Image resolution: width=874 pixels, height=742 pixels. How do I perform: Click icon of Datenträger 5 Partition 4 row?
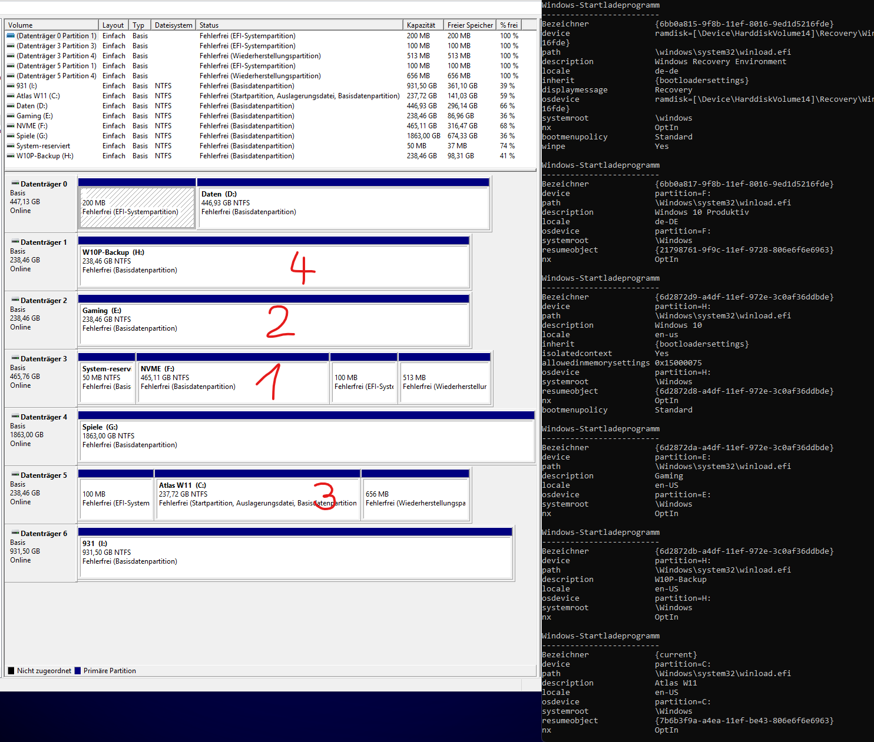[11, 76]
